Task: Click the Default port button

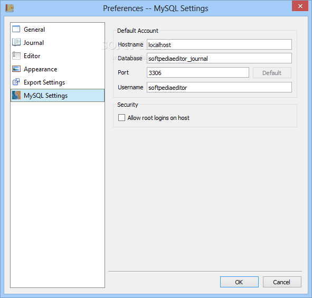Action: [272, 73]
